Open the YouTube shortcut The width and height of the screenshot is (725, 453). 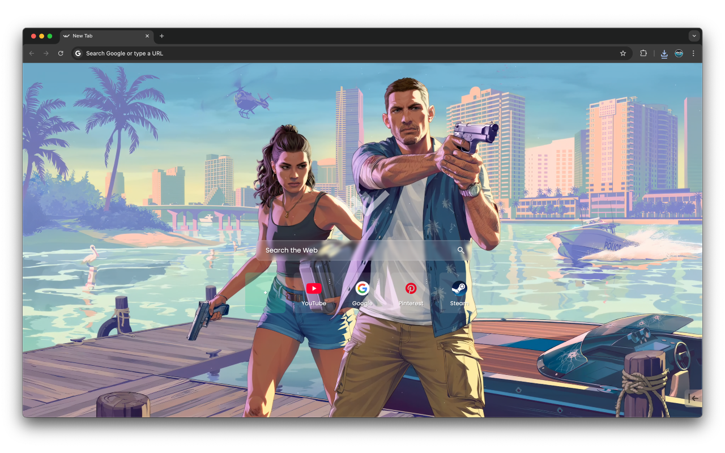tap(313, 289)
